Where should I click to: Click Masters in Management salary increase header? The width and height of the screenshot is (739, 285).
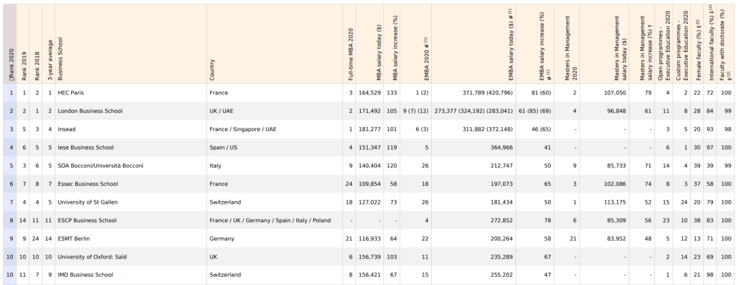(x=642, y=44)
